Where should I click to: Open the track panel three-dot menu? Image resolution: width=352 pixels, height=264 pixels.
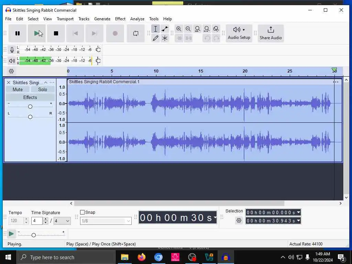52,82
